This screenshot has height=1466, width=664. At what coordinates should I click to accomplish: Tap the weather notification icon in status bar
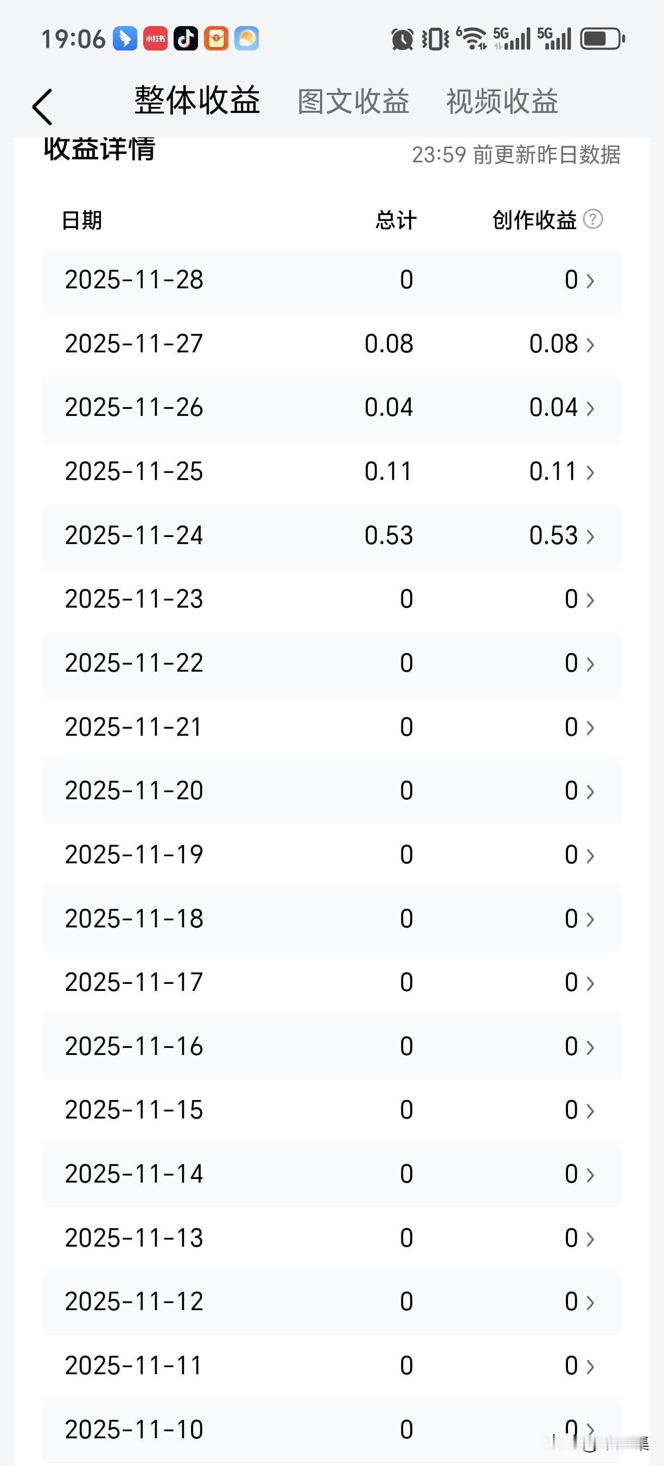(x=247, y=39)
